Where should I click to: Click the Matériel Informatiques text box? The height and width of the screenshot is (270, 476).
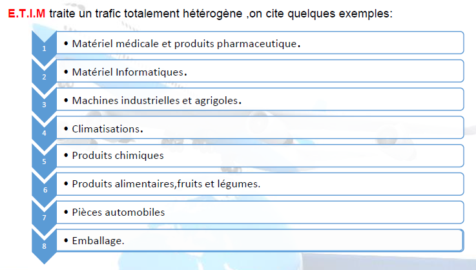(x=260, y=71)
